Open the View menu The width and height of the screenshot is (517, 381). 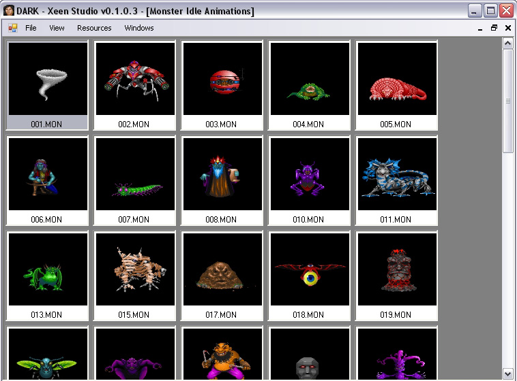pos(57,28)
